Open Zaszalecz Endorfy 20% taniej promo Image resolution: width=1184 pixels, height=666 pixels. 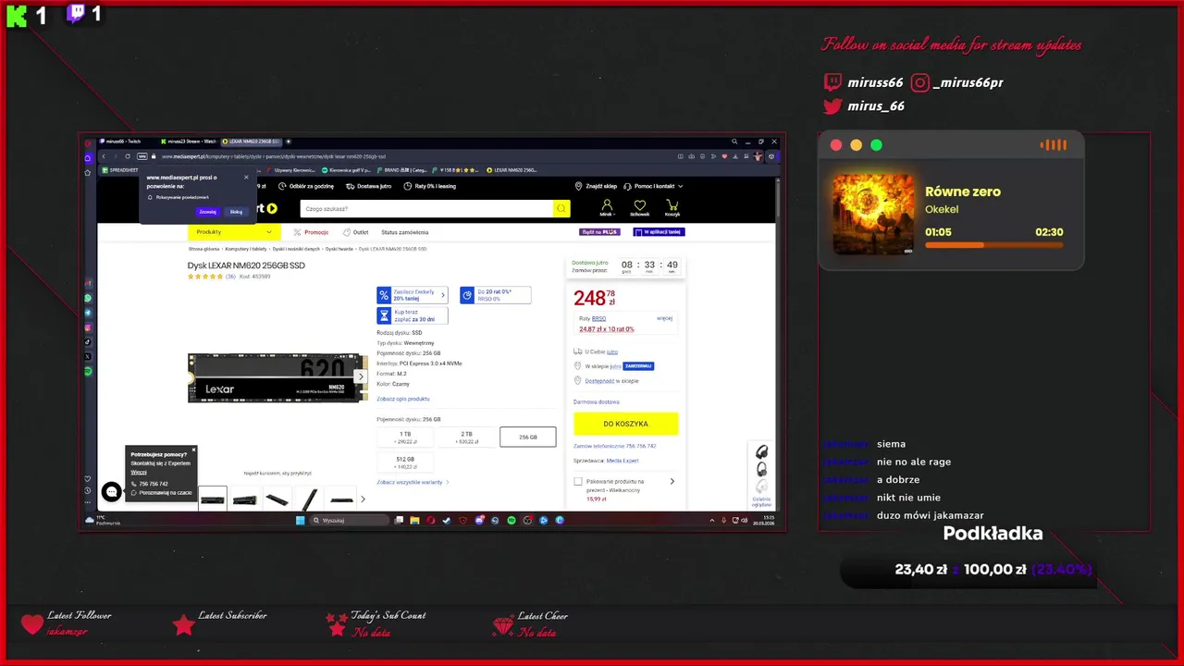coord(413,295)
